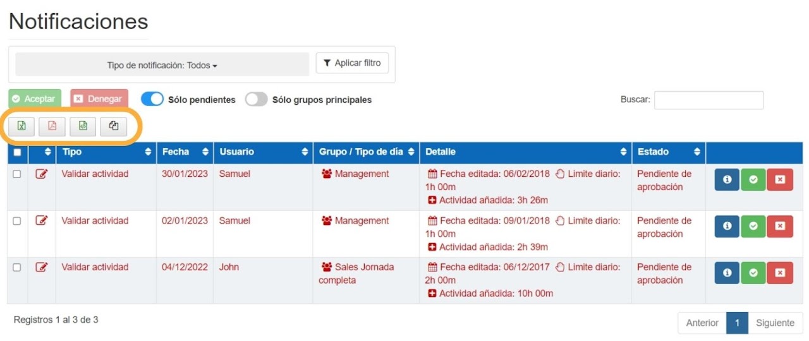Export the notifications as PDF
The width and height of the screenshot is (809, 341).
[52, 126]
